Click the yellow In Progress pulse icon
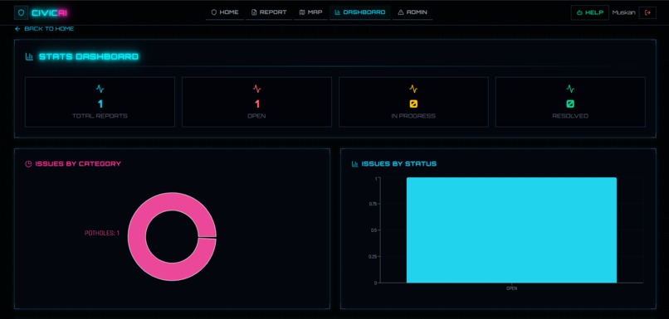This screenshot has height=319, width=669. [413, 89]
